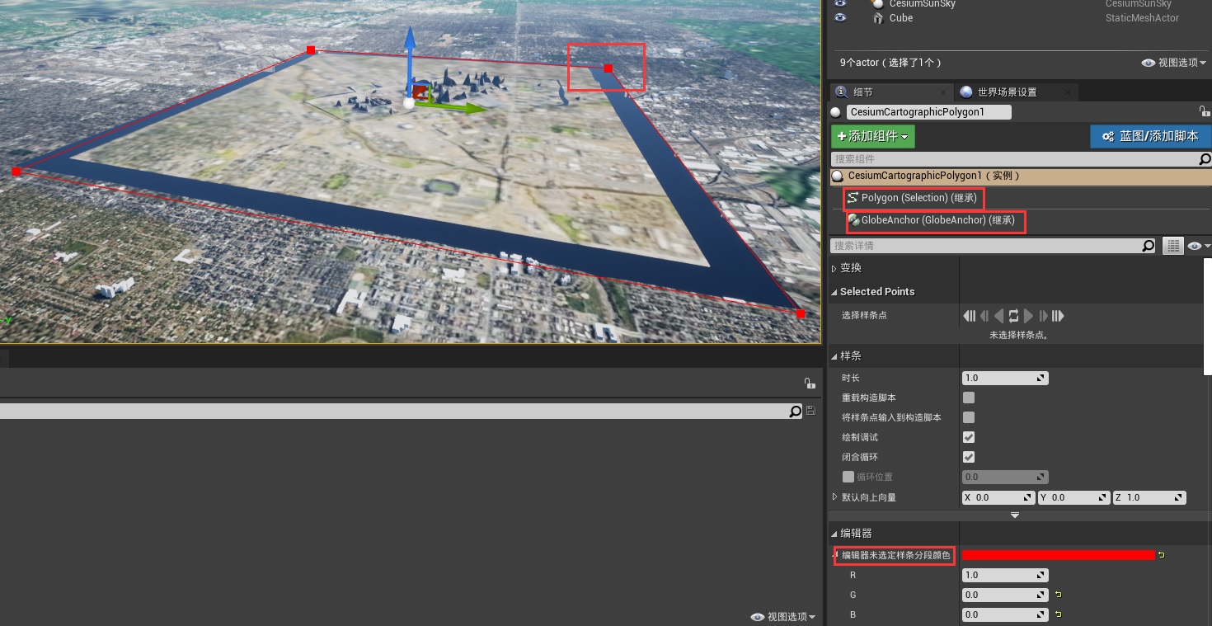Click the B color value field
This screenshot has height=626, width=1212.
point(1005,614)
